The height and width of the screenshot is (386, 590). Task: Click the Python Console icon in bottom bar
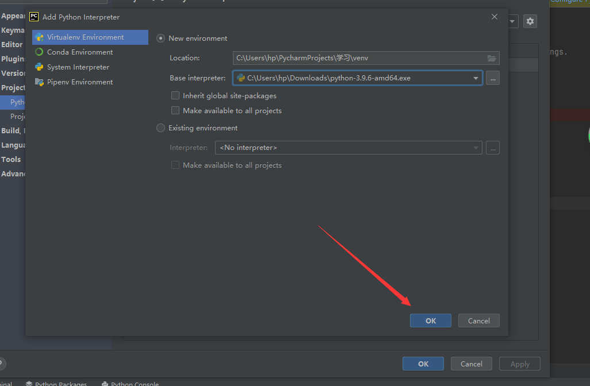coord(105,384)
